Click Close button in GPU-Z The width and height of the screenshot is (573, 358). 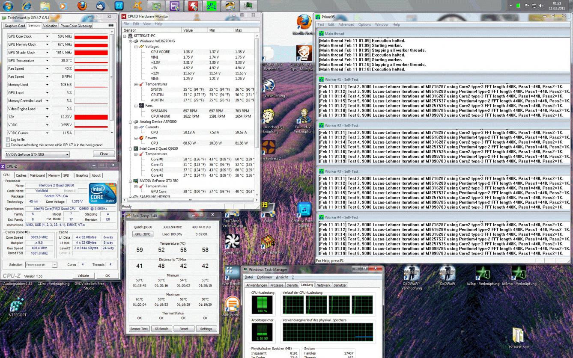[x=104, y=154]
